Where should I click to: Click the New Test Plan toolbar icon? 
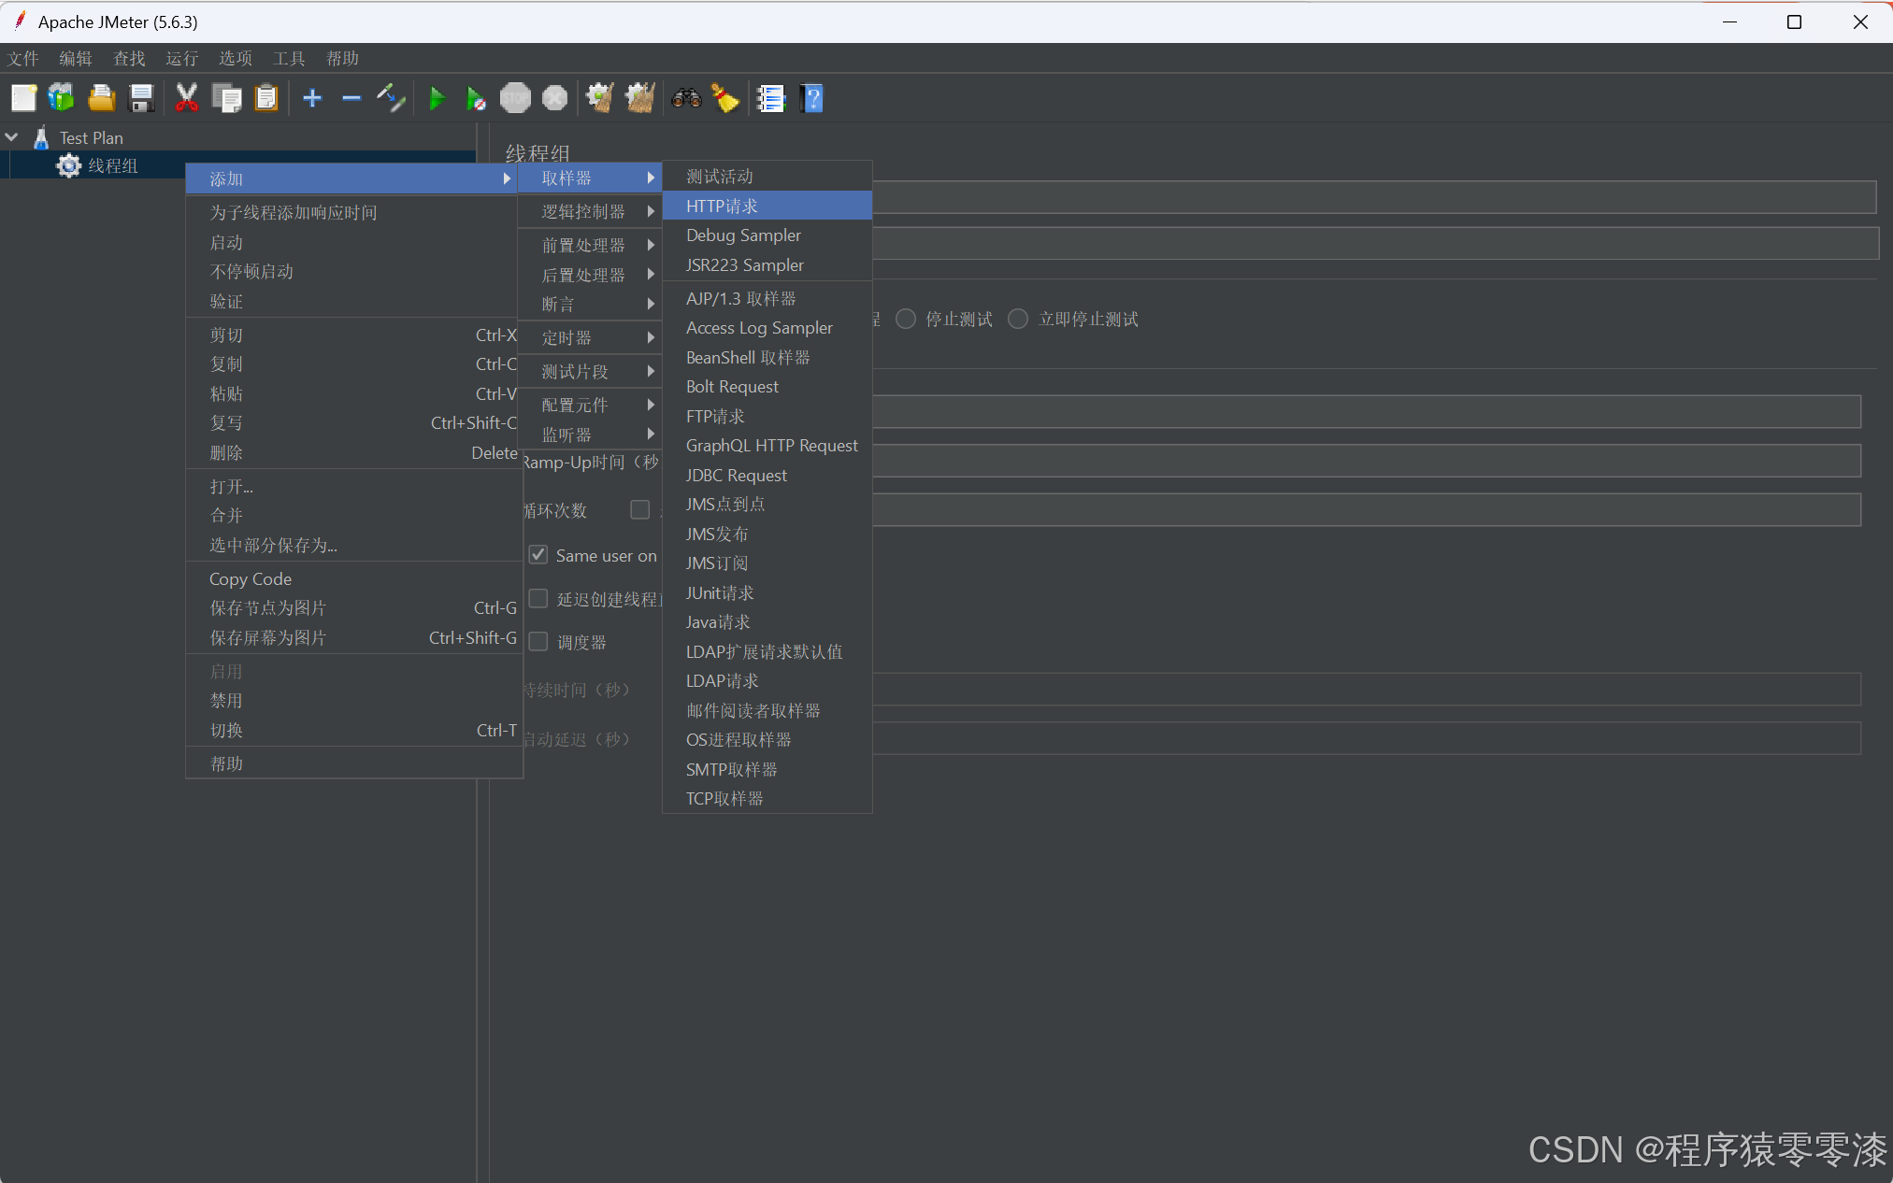point(22,98)
